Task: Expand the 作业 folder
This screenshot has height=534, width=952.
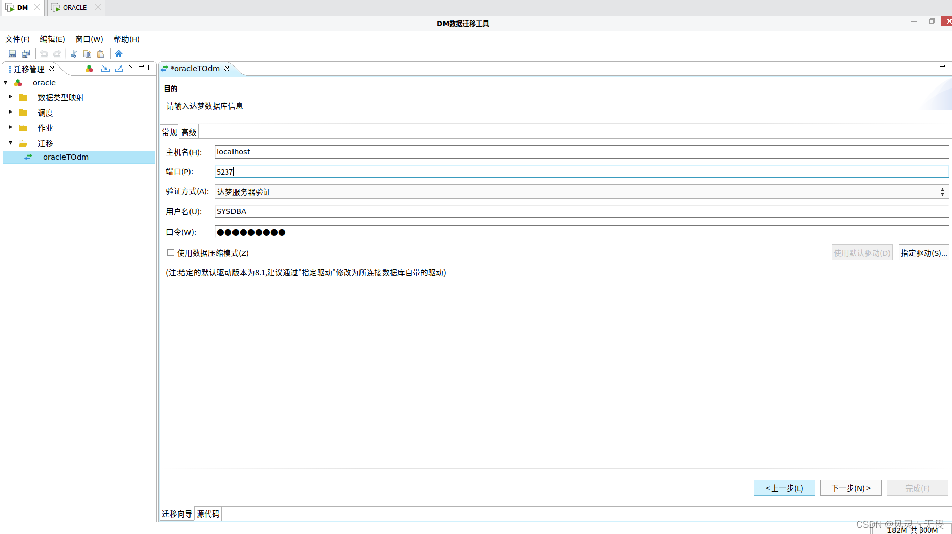Action: tap(11, 127)
